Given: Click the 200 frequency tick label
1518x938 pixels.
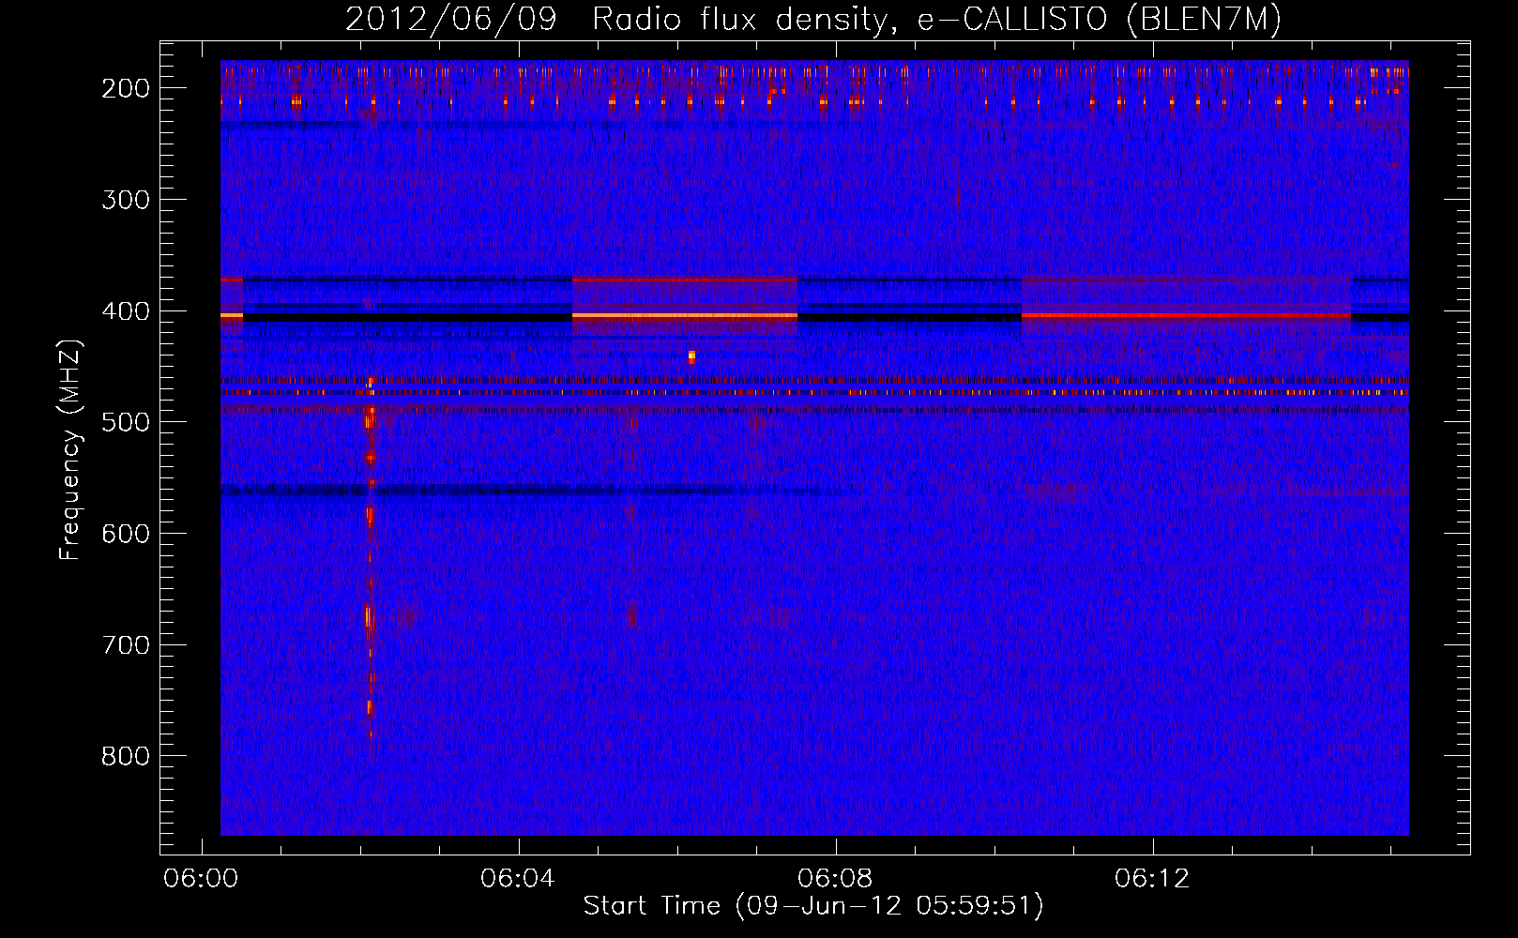Looking at the screenshot, I should tap(126, 88).
